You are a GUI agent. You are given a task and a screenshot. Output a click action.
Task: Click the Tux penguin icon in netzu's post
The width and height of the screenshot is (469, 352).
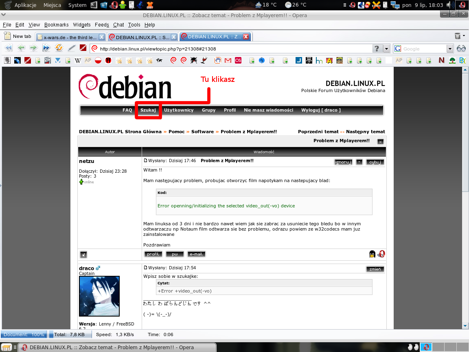pos(372,254)
